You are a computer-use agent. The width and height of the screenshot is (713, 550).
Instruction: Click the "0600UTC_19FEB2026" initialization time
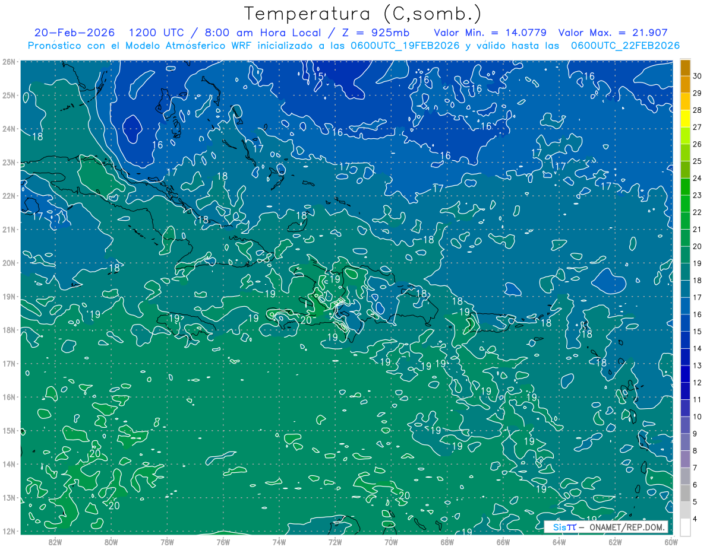pos(405,46)
